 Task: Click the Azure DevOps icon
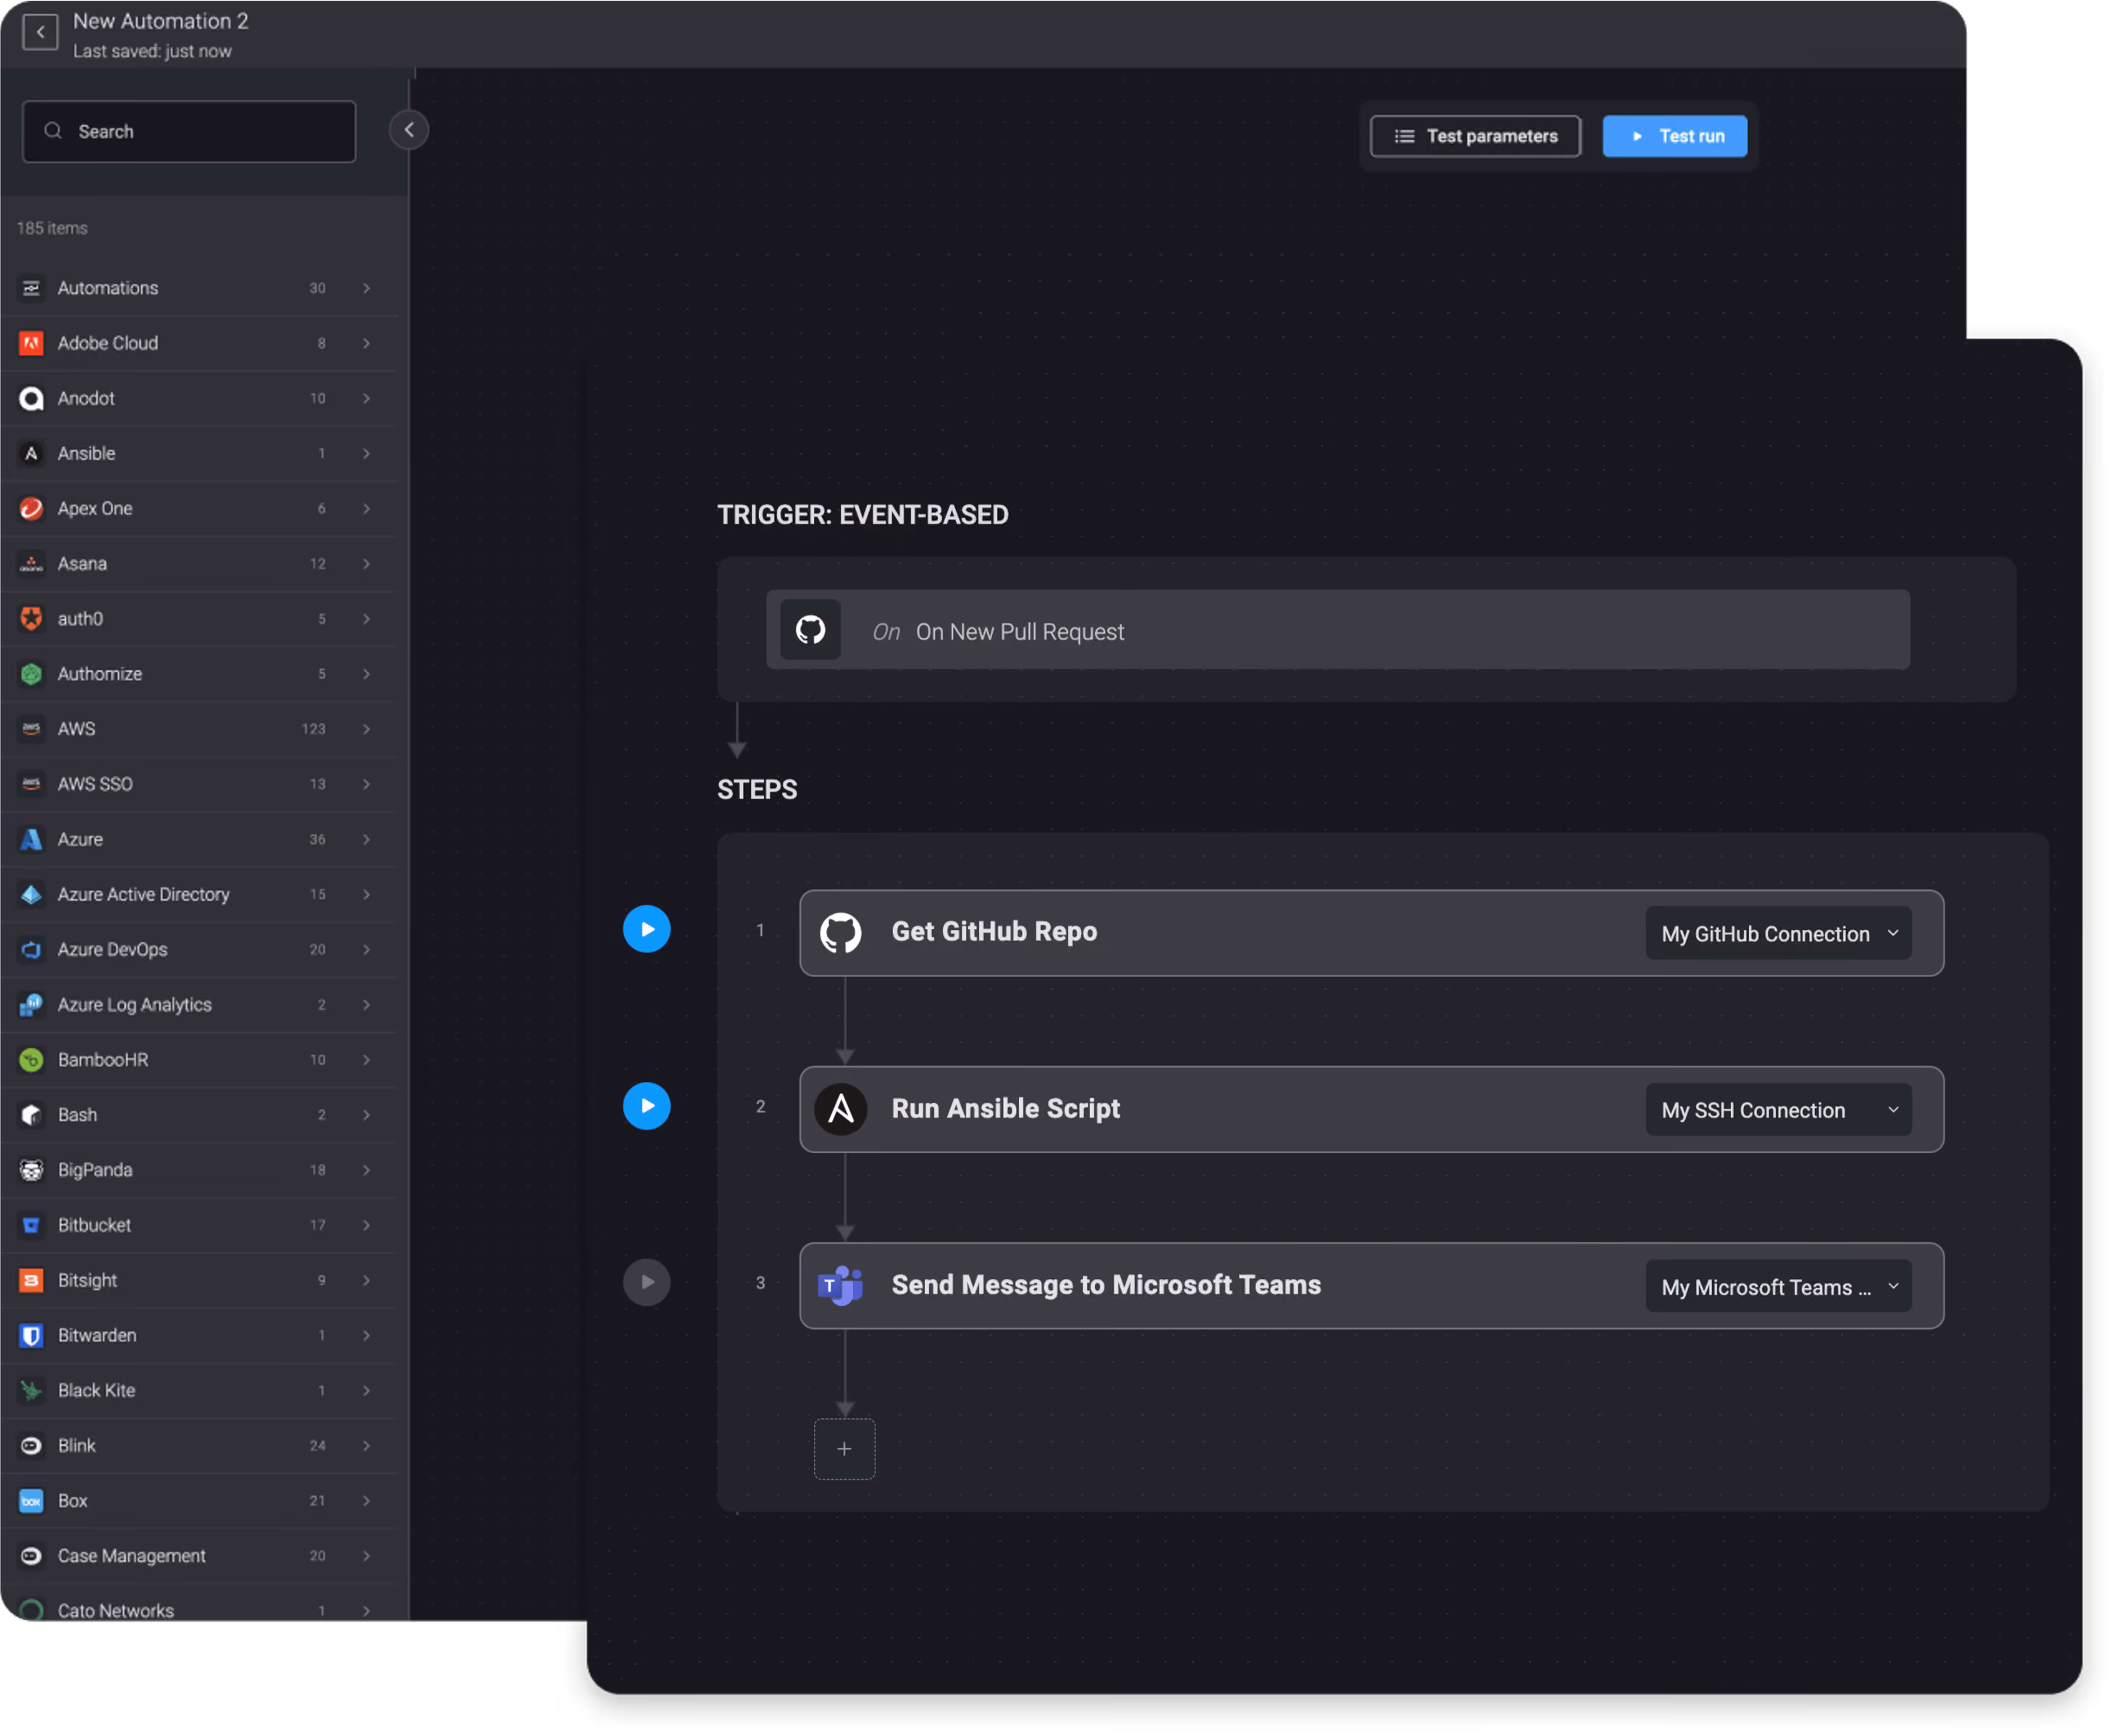click(31, 949)
